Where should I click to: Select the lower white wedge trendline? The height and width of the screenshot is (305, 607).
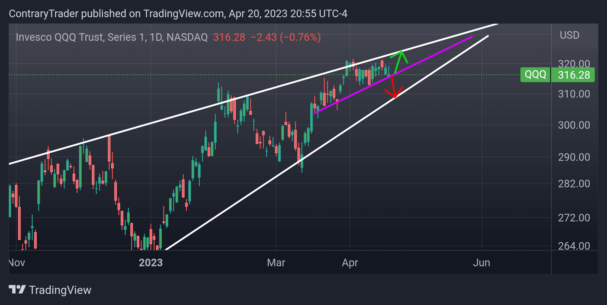[x=327, y=143]
